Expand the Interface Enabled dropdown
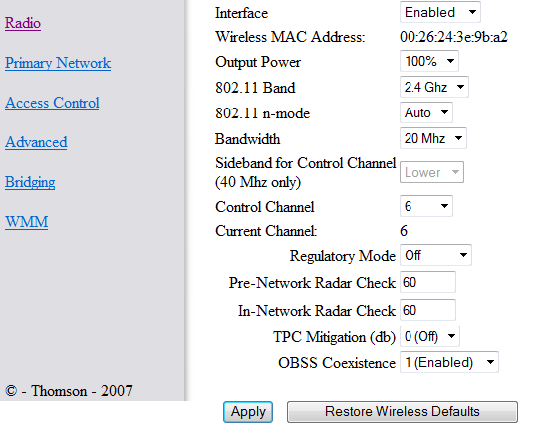This screenshot has height=435, width=546. [440, 12]
